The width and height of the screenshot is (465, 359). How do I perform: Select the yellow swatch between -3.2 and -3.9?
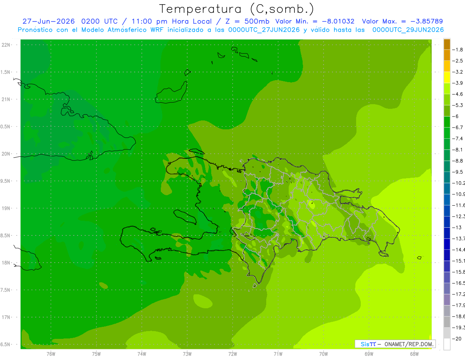447,77
